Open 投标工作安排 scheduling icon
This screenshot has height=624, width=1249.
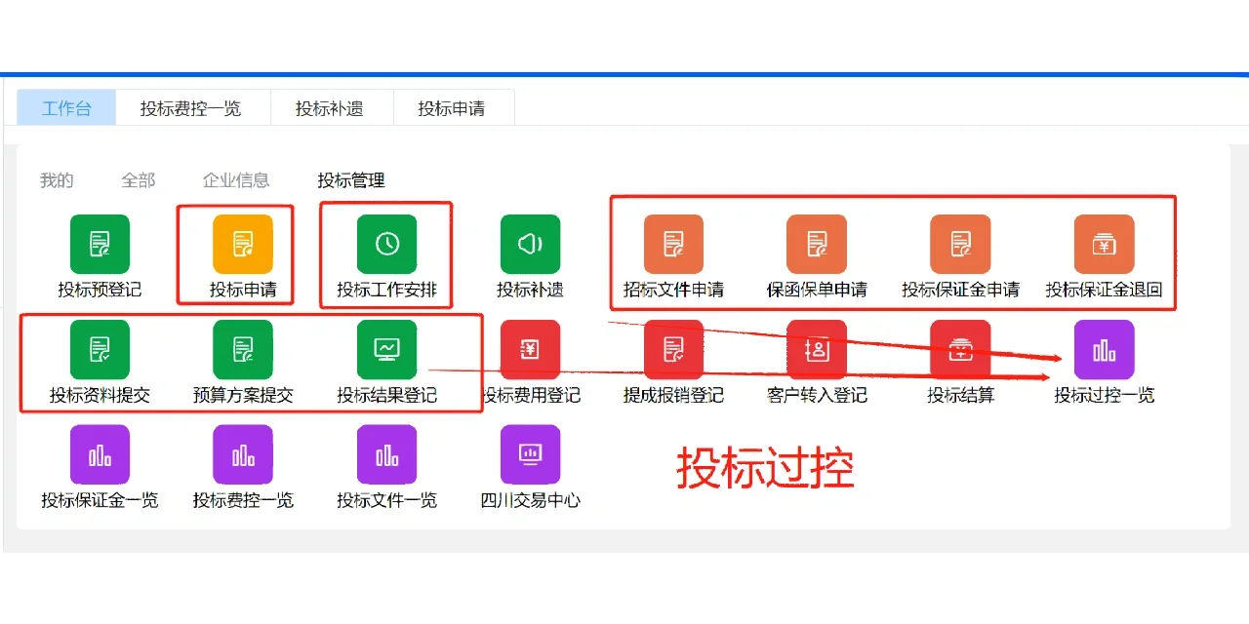(385, 244)
